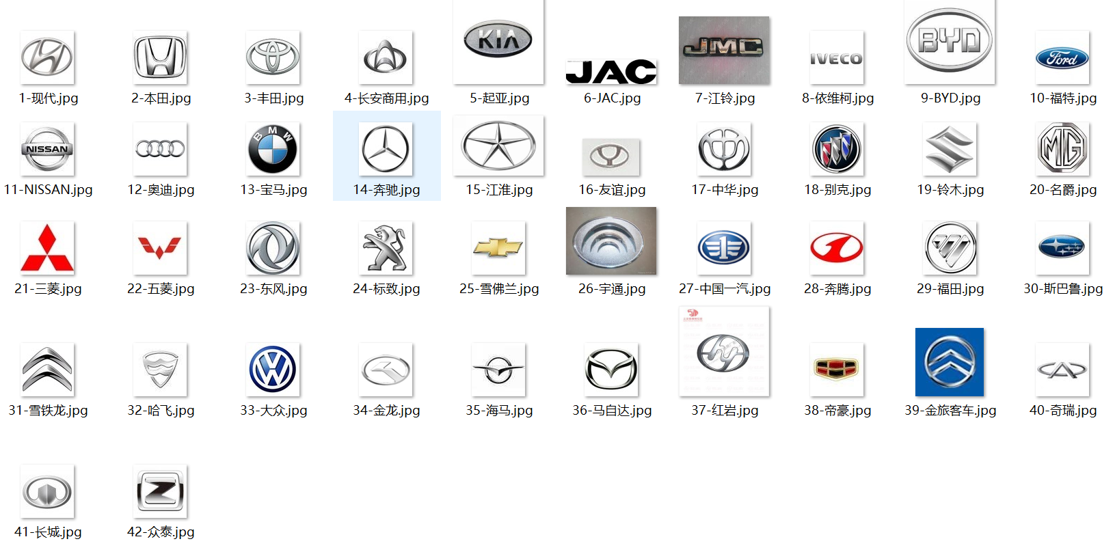Select the JMC logo image 7-江铃.jpg

[724, 50]
